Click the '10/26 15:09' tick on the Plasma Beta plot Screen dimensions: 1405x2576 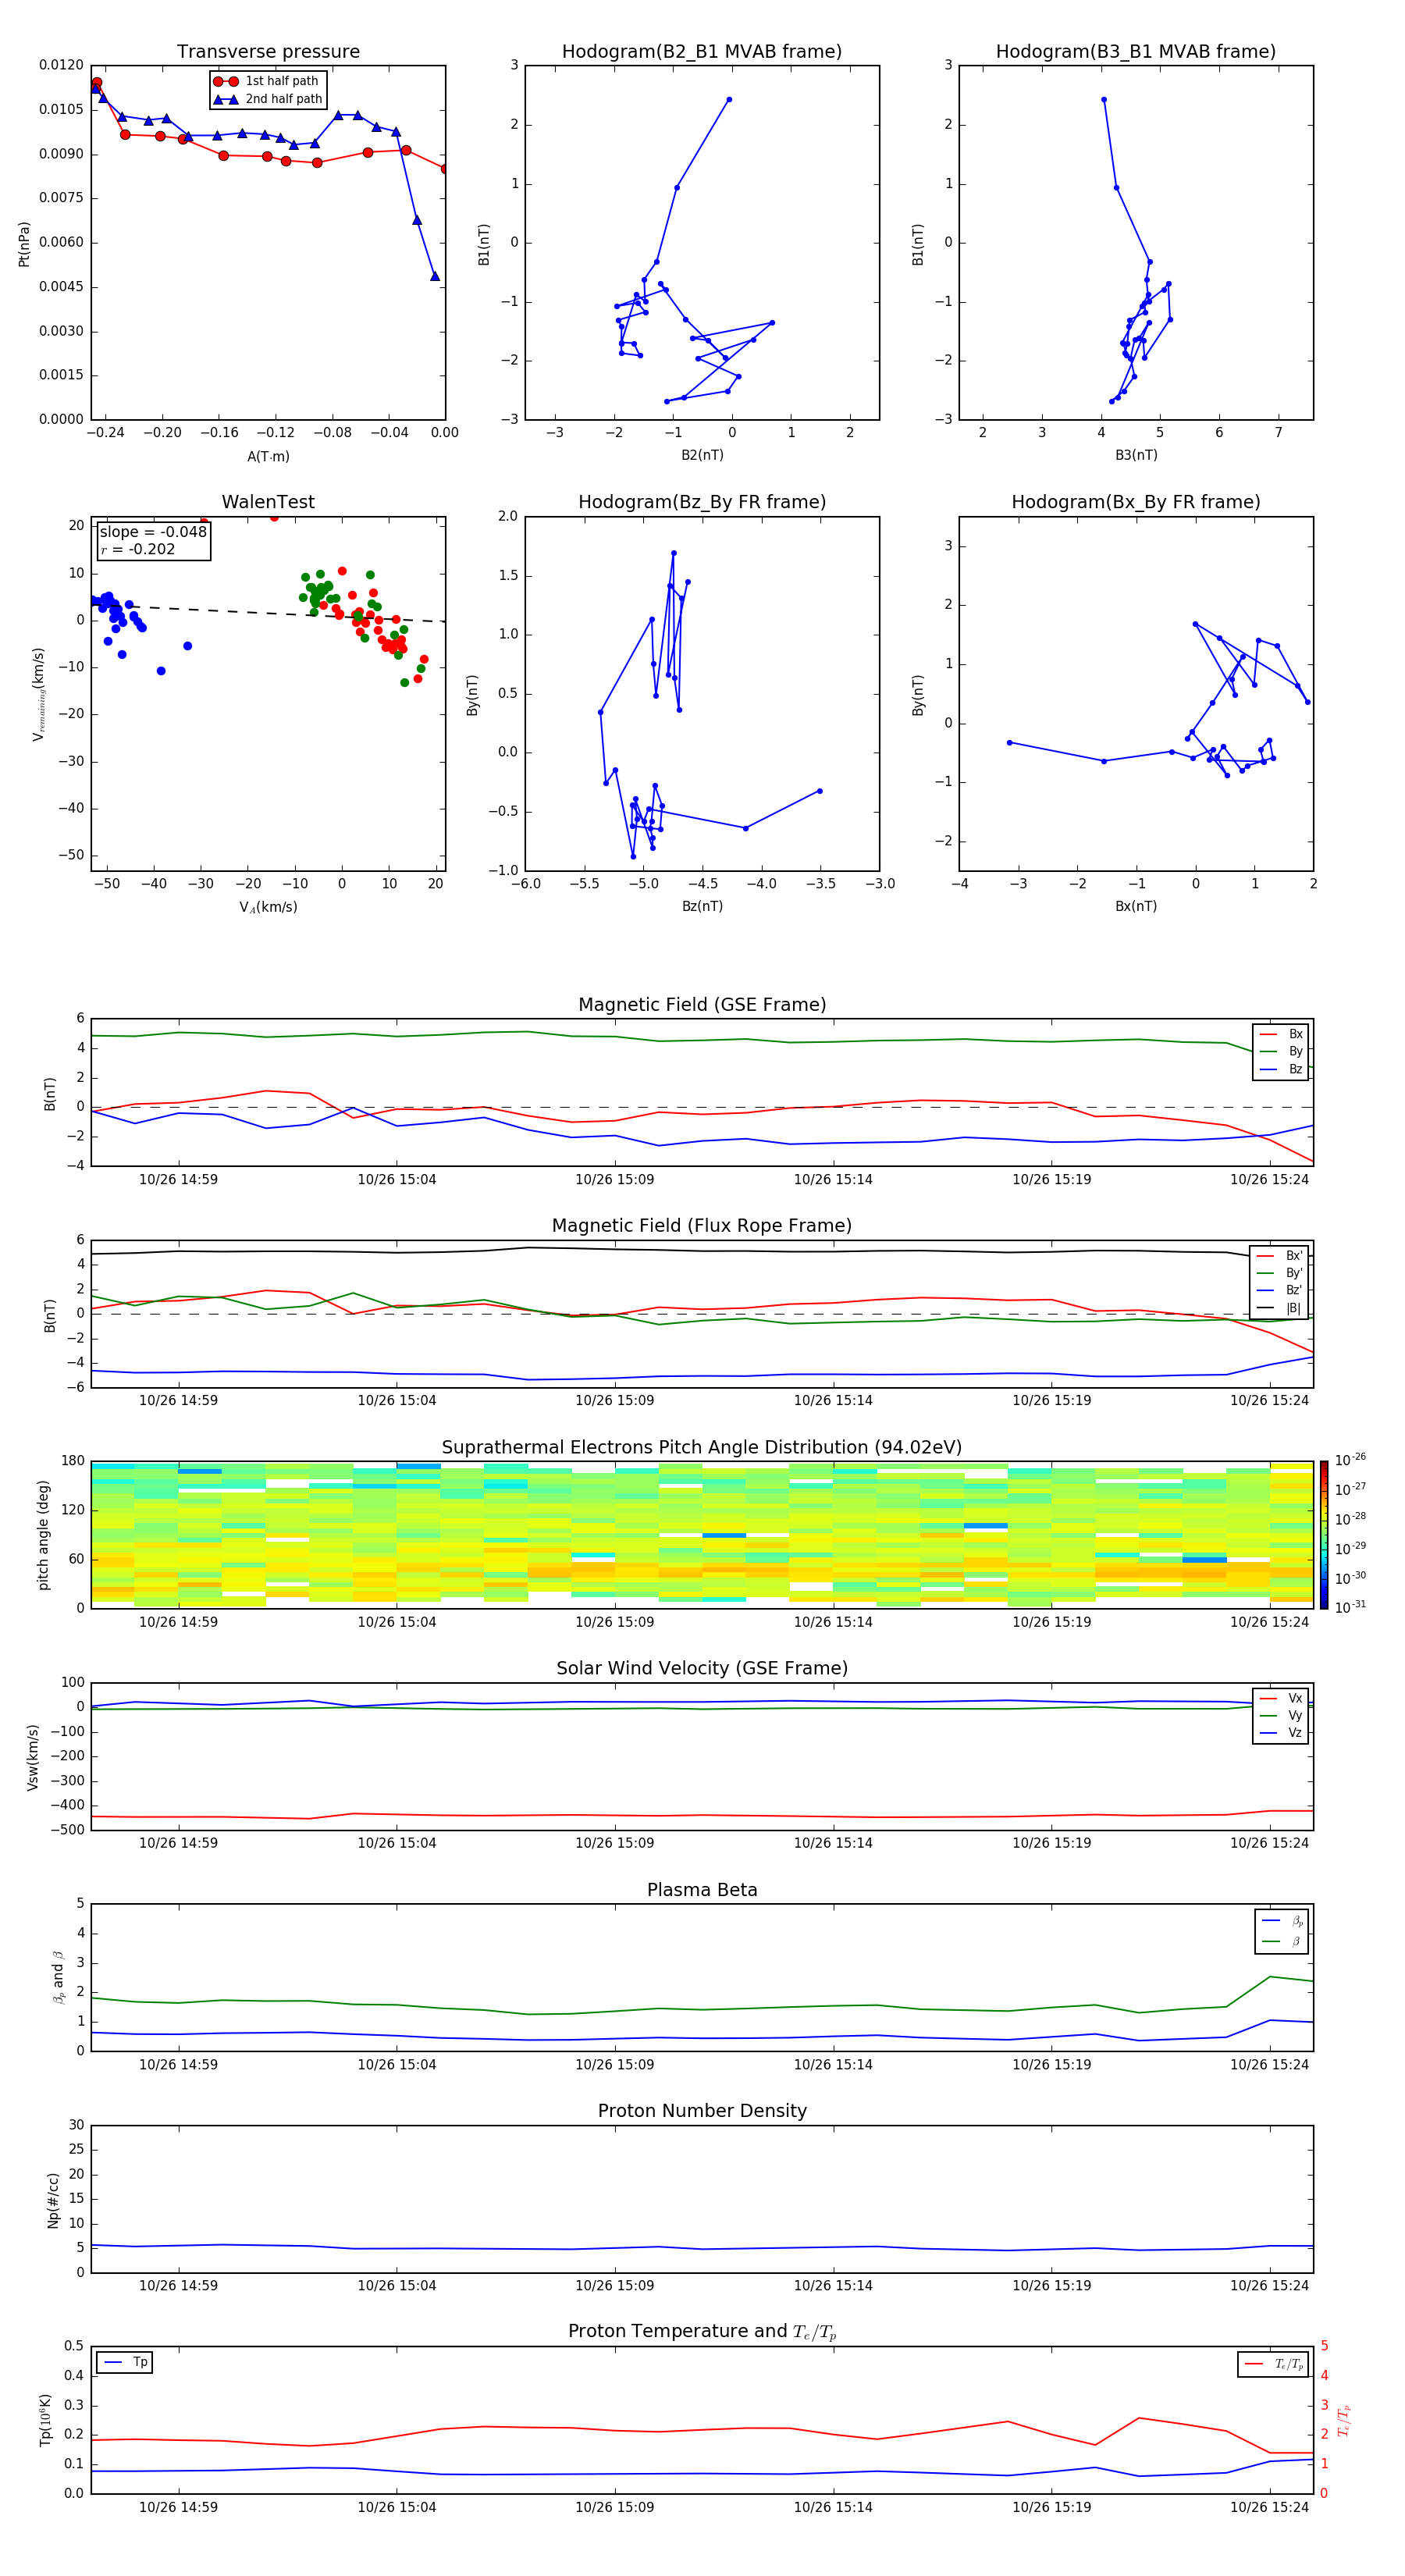point(614,2065)
